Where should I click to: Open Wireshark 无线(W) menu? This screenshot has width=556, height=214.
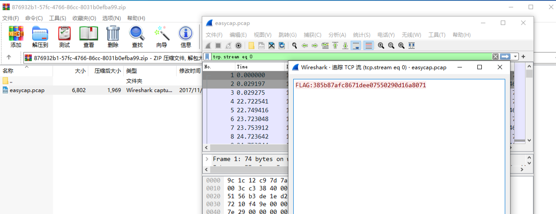[411, 35]
